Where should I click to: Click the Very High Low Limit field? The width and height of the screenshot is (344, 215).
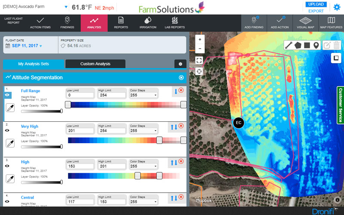tap(80, 130)
